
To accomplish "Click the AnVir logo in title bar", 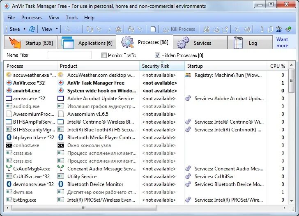I will pos(7,6).
